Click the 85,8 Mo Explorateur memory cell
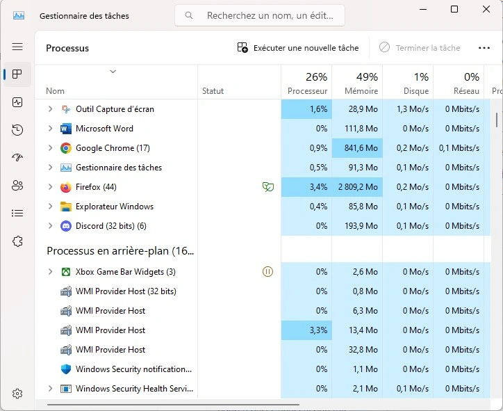This screenshot has width=503, height=411. point(357,207)
